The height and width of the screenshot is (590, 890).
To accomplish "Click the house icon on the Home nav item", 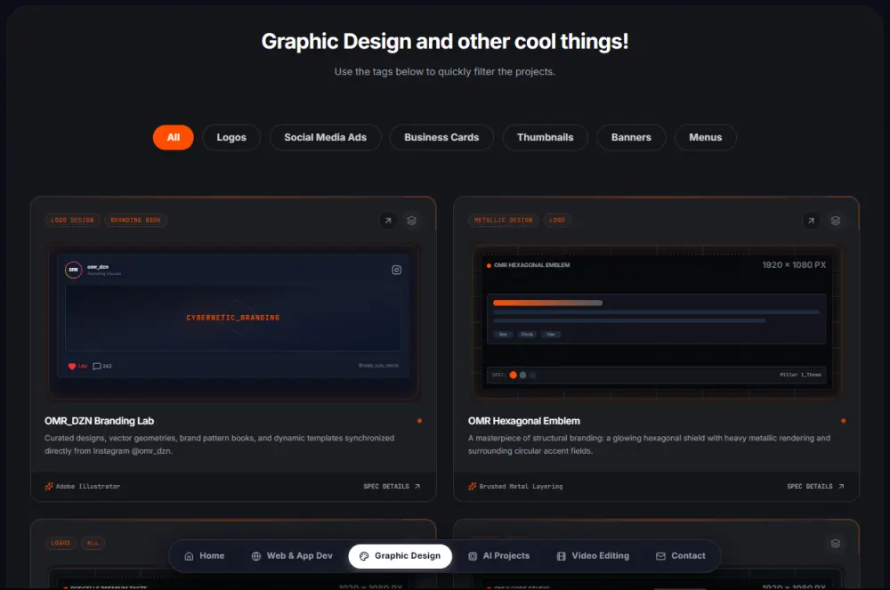I will pos(189,556).
